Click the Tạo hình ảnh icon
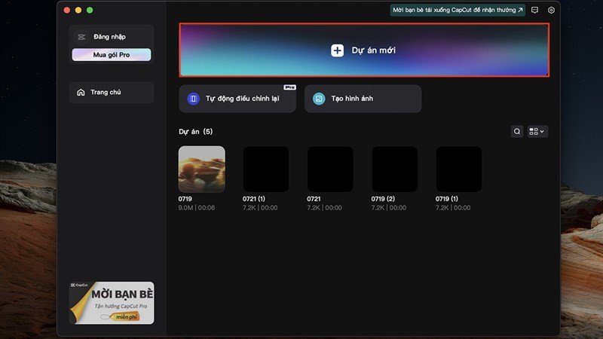This screenshot has height=339, width=603. (319, 99)
